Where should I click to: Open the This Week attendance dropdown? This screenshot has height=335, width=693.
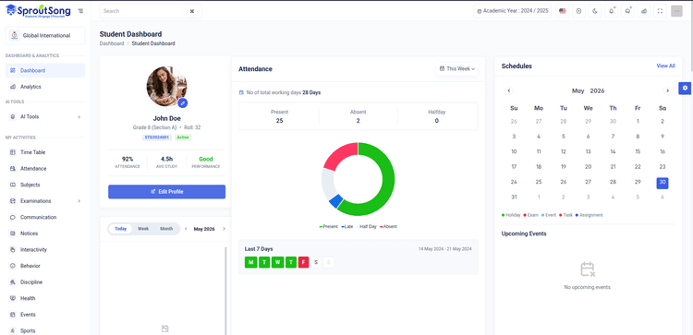457,69
